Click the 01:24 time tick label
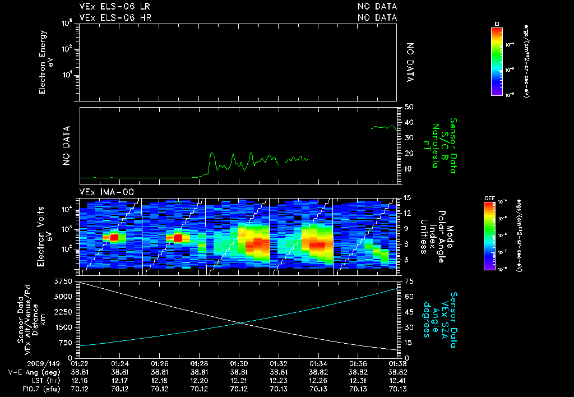Image resolution: width=574 pixels, height=397 pixels. point(119,364)
